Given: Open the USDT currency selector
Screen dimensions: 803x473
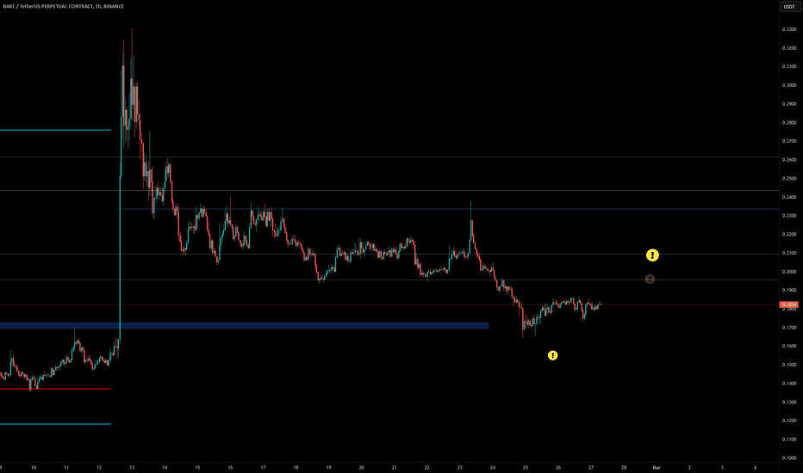Looking at the screenshot, I should click(x=789, y=7).
